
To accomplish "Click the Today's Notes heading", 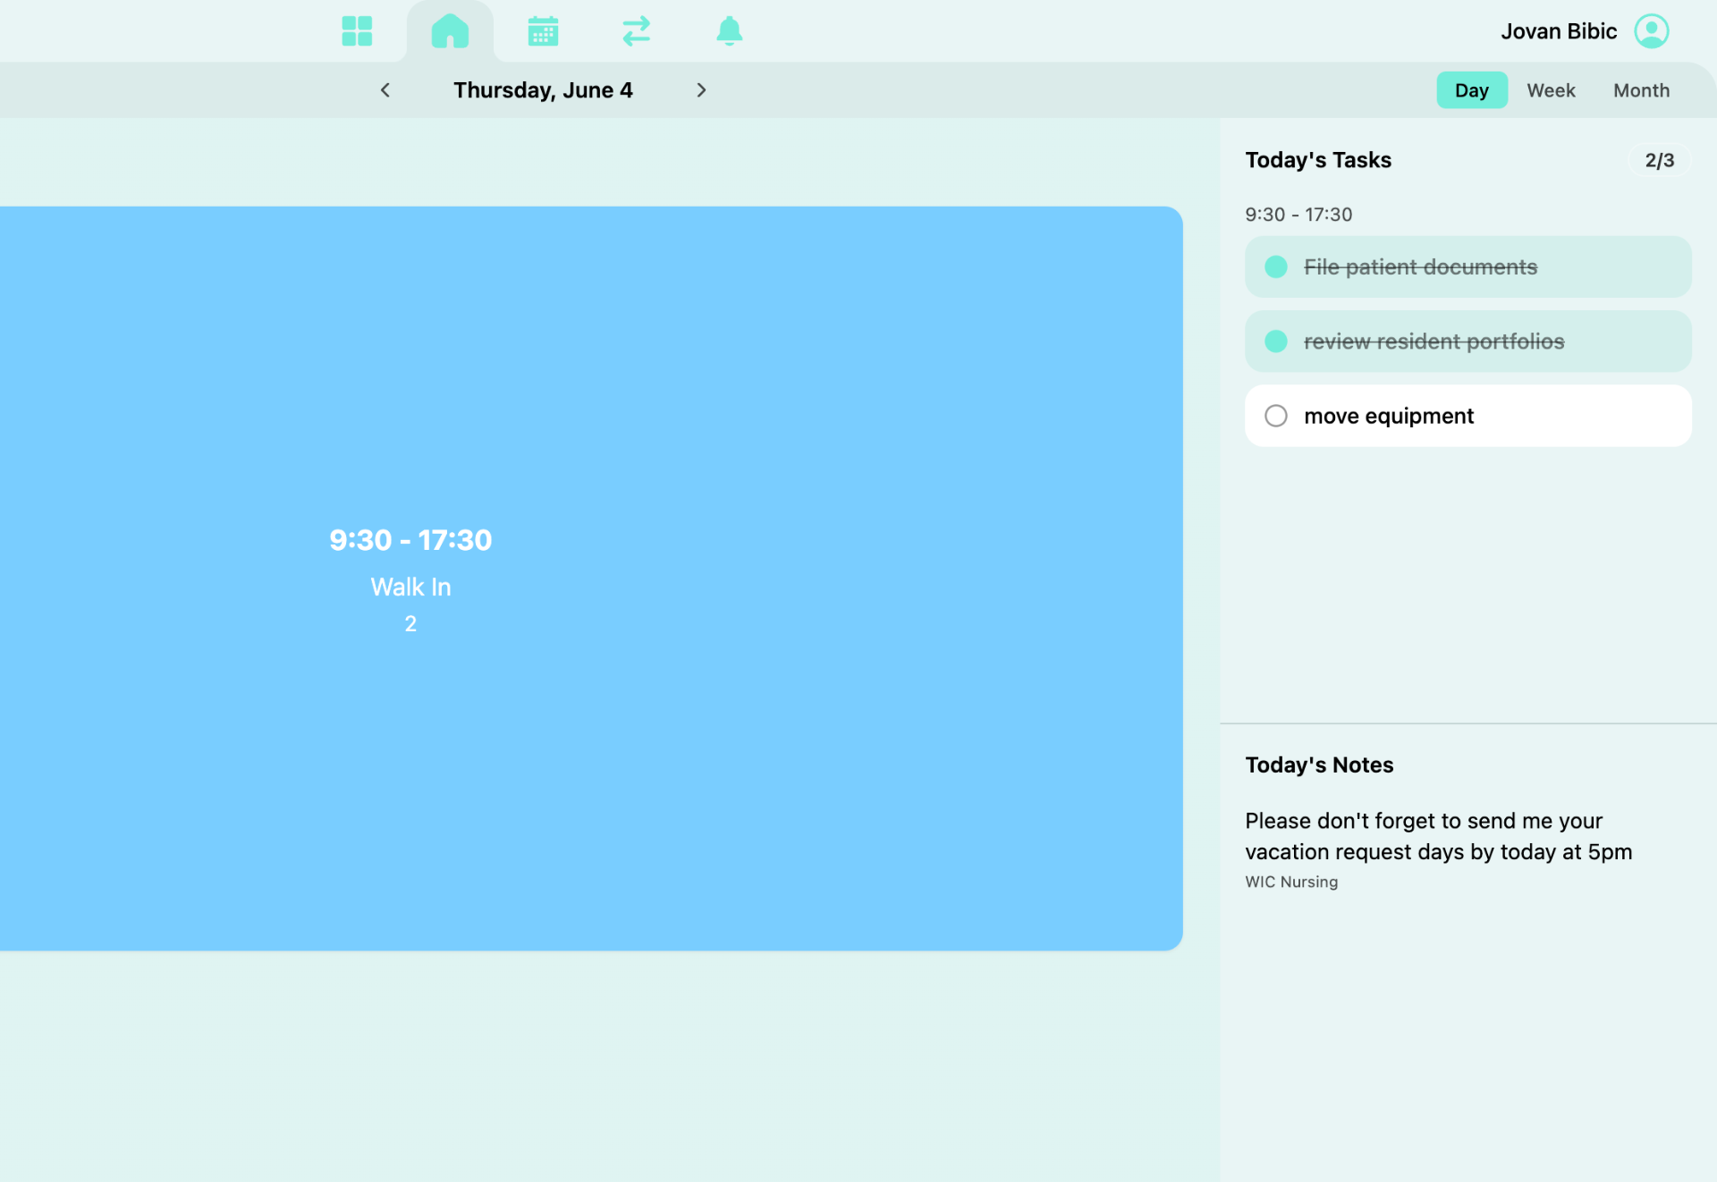I will pos(1319,765).
